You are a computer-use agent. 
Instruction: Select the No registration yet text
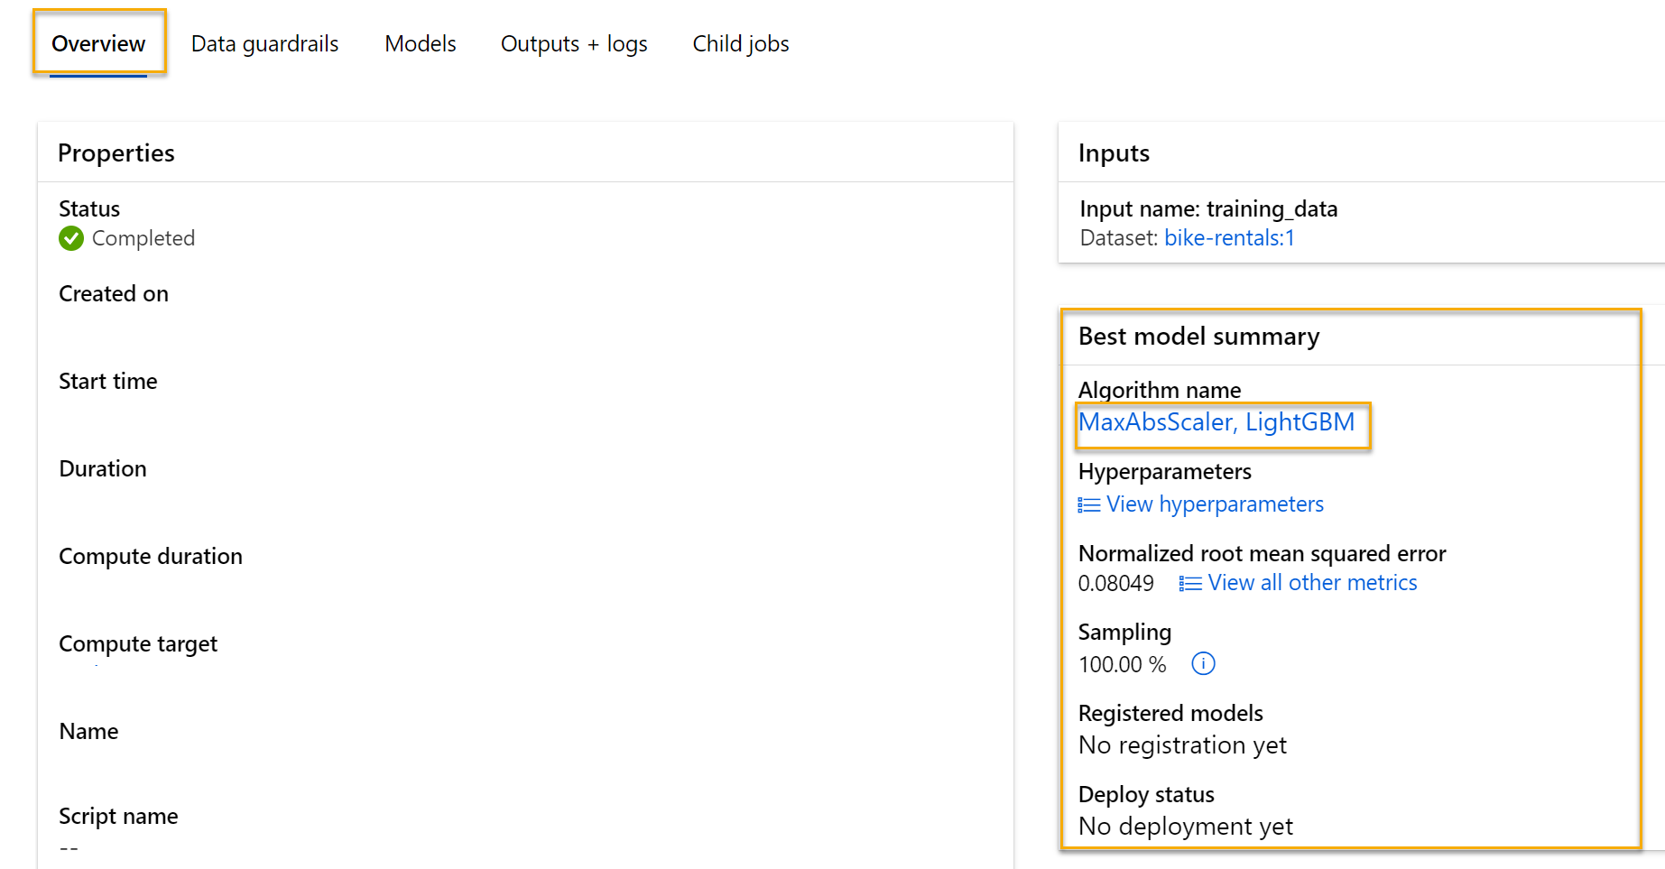(1182, 745)
